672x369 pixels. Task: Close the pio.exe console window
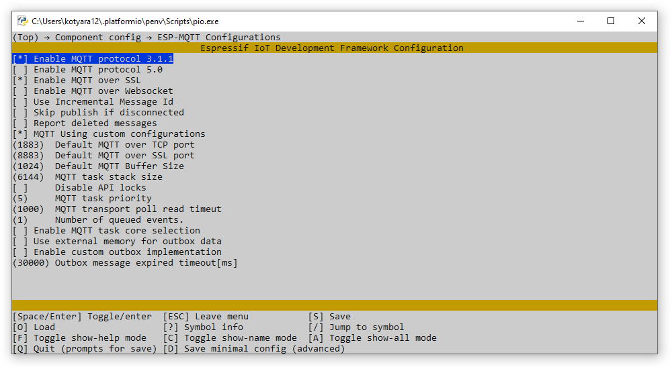(x=642, y=21)
